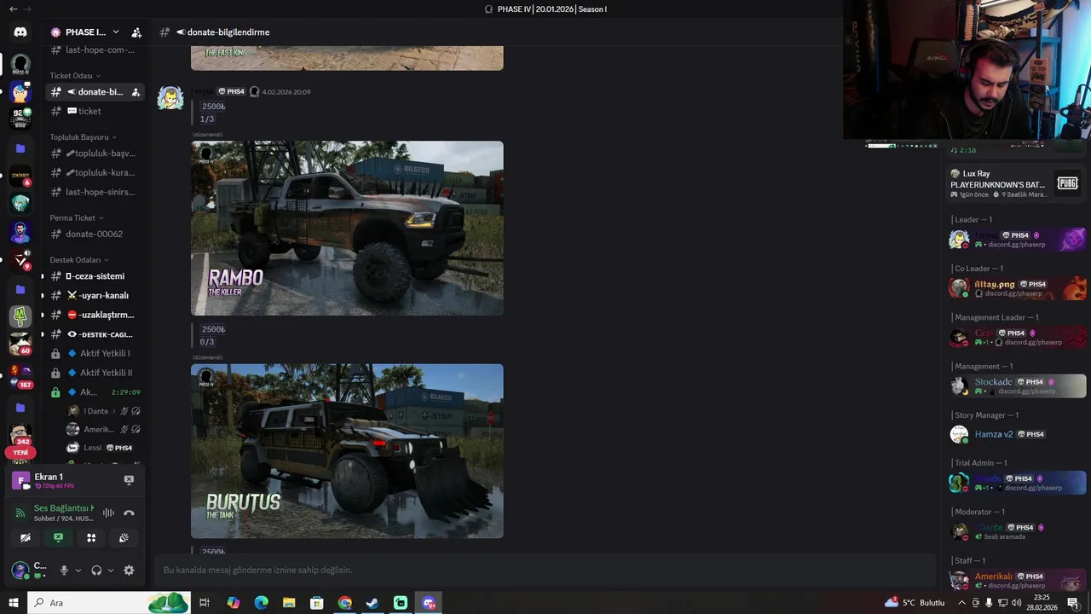The width and height of the screenshot is (1091, 614).
Task: Open the ZENTADEY server icon
Action: [x=20, y=176]
